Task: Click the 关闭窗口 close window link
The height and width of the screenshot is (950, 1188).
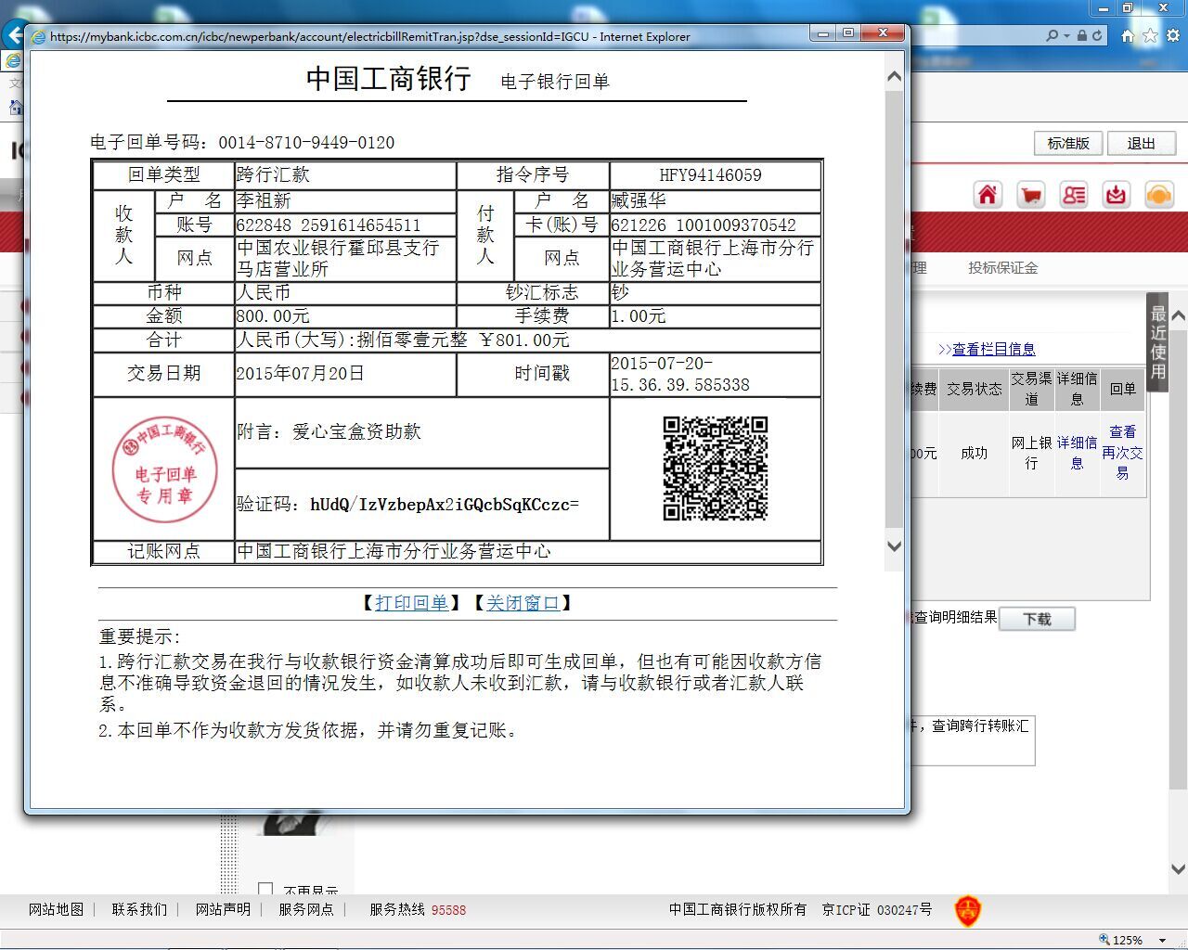Action: tap(523, 603)
